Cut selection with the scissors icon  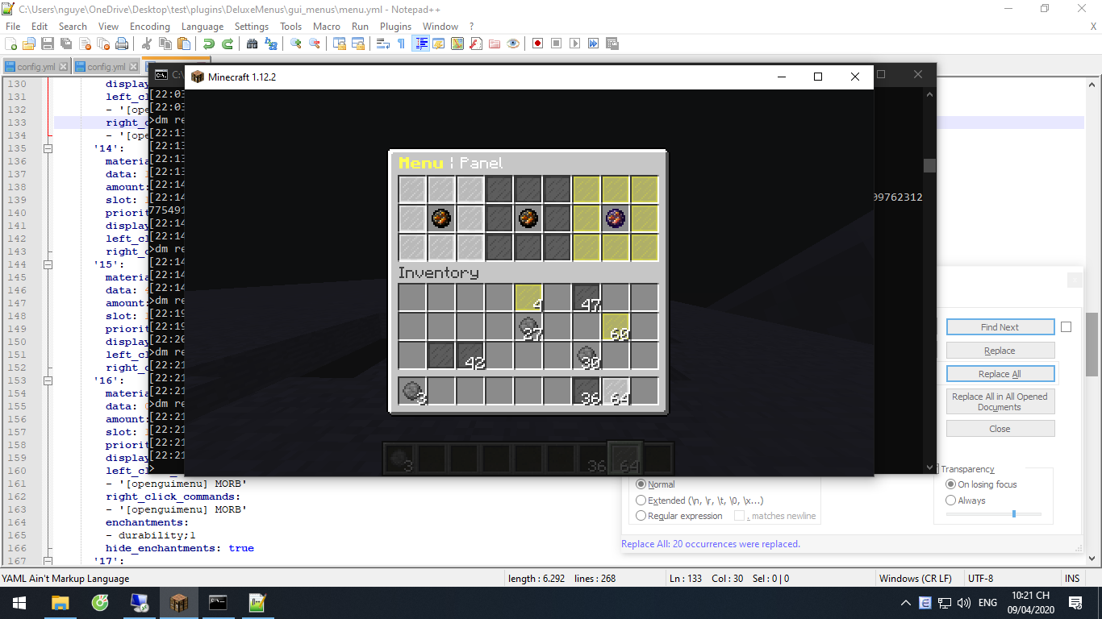click(x=147, y=44)
